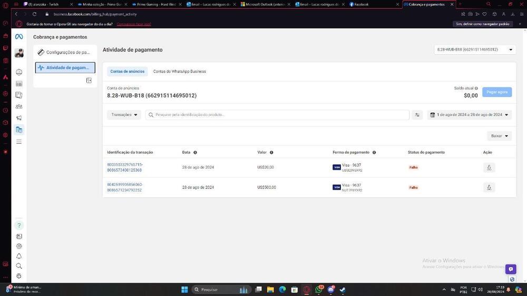Image resolution: width=527 pixels, height=296 pixels.
Task: Click the product ID search field
Action: tap(279, 115)
